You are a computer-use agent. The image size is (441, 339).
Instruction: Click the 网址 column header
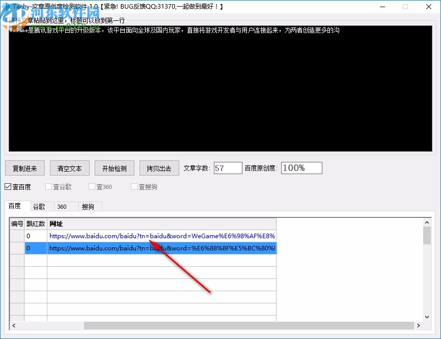tap(161, 224)
